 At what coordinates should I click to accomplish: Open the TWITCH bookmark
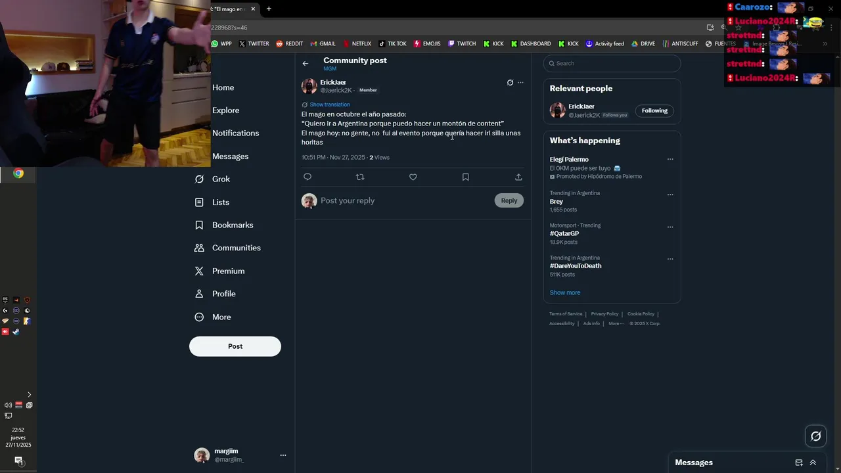tap(462, 44)
